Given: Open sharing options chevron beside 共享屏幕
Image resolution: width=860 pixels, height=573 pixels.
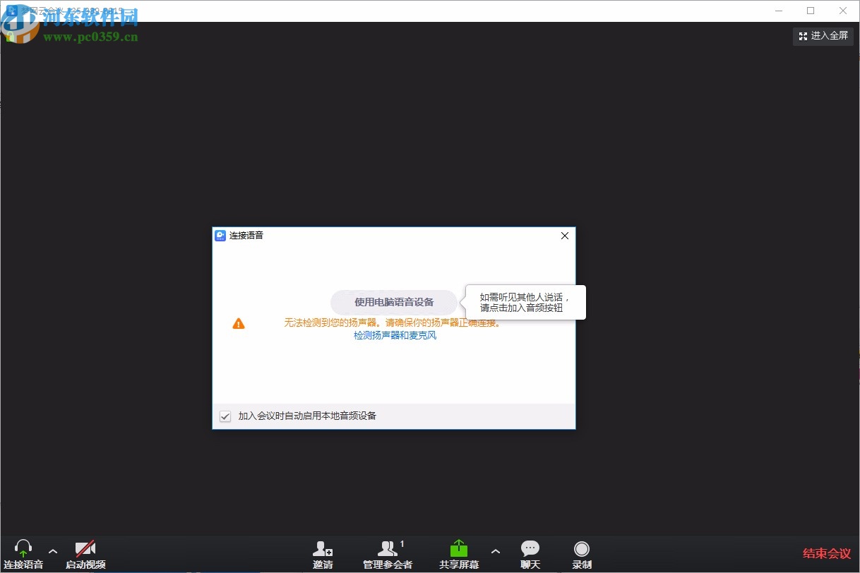Looking at the screenshot, I should [x=496, y=553].
